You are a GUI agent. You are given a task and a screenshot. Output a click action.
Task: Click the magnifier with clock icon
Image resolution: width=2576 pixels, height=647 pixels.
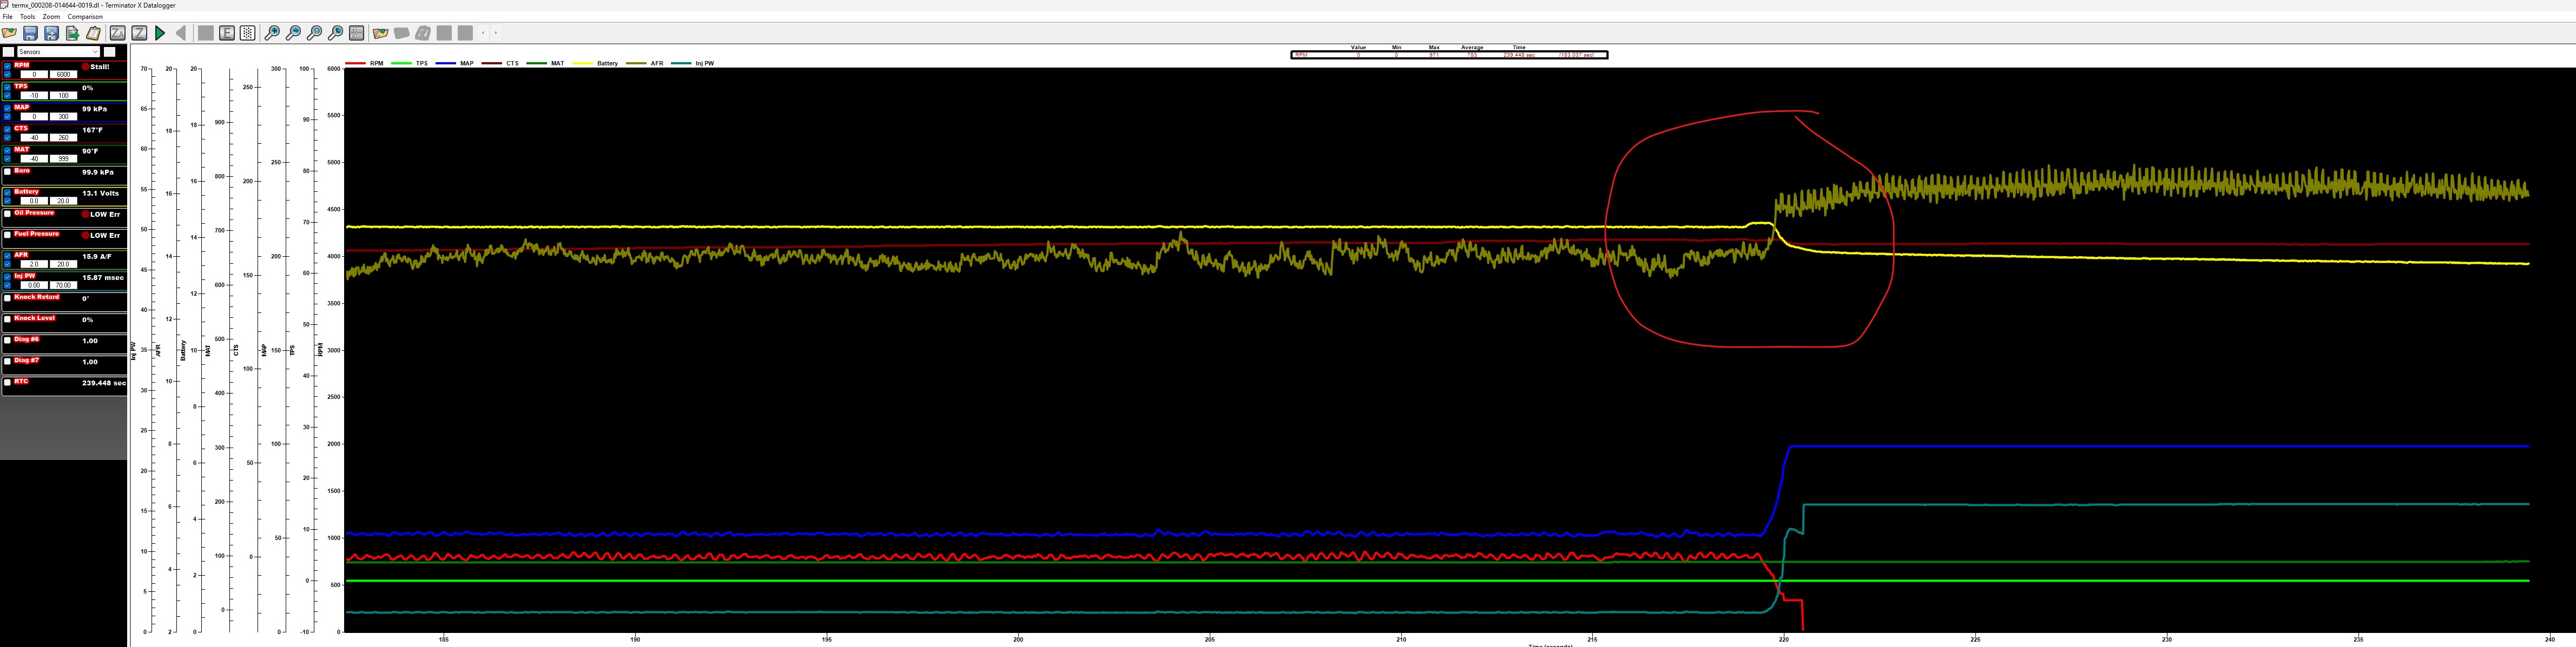point(335,33)
